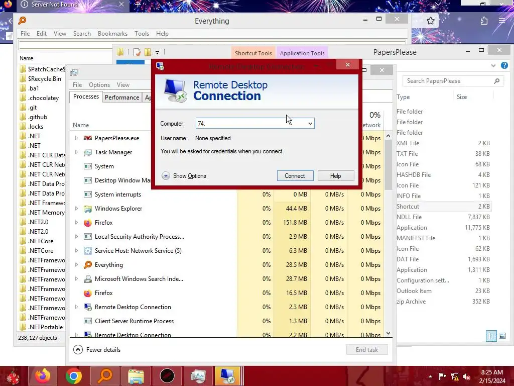Viewport: 514px width, 386px height.
Task: Click Firefox icon in the taskbar
Action: (x=43, y=376)
